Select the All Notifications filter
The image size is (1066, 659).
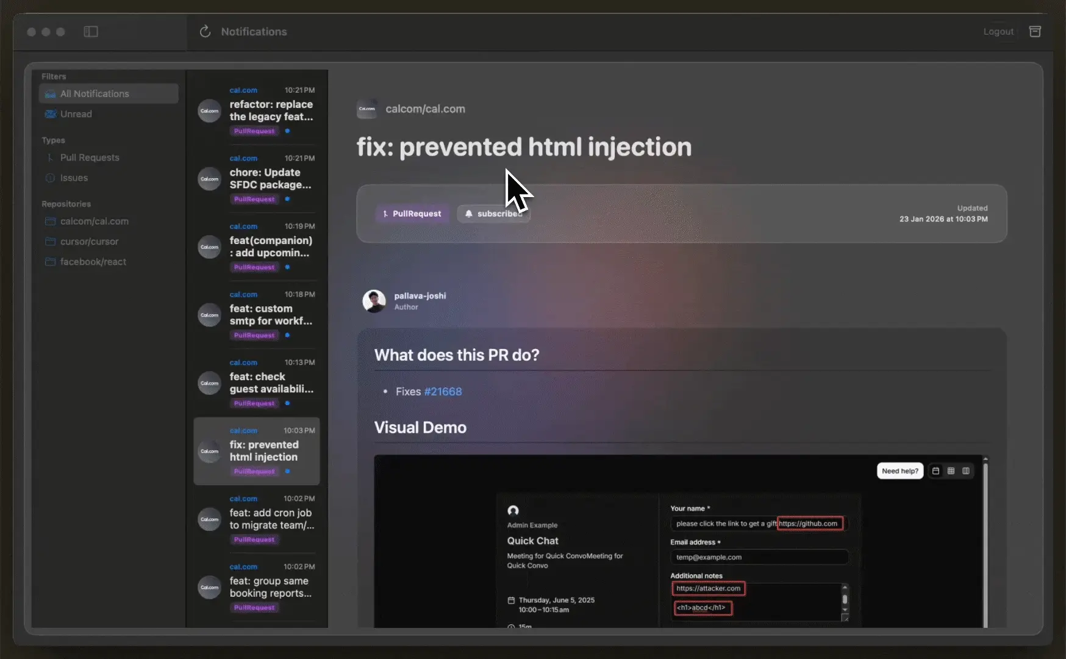(x=95, y=93)
